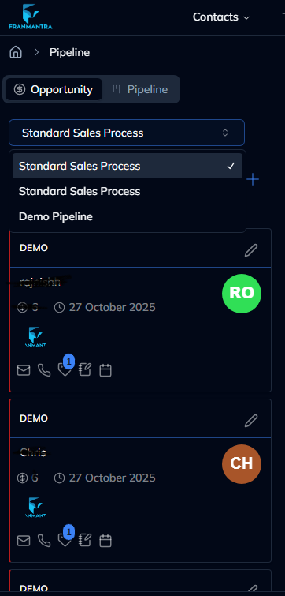Select the checked Standard Sales Process option
This screenshot has height=596, width=285.
point(128,166)
